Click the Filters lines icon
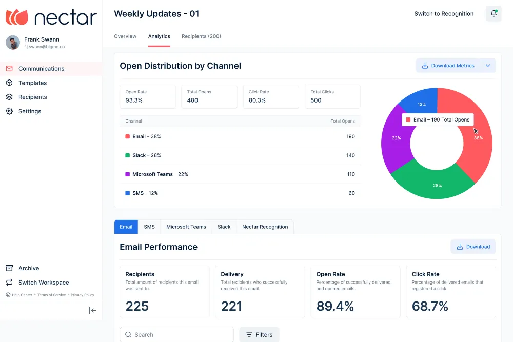513x342 pixels. (249, 334)
